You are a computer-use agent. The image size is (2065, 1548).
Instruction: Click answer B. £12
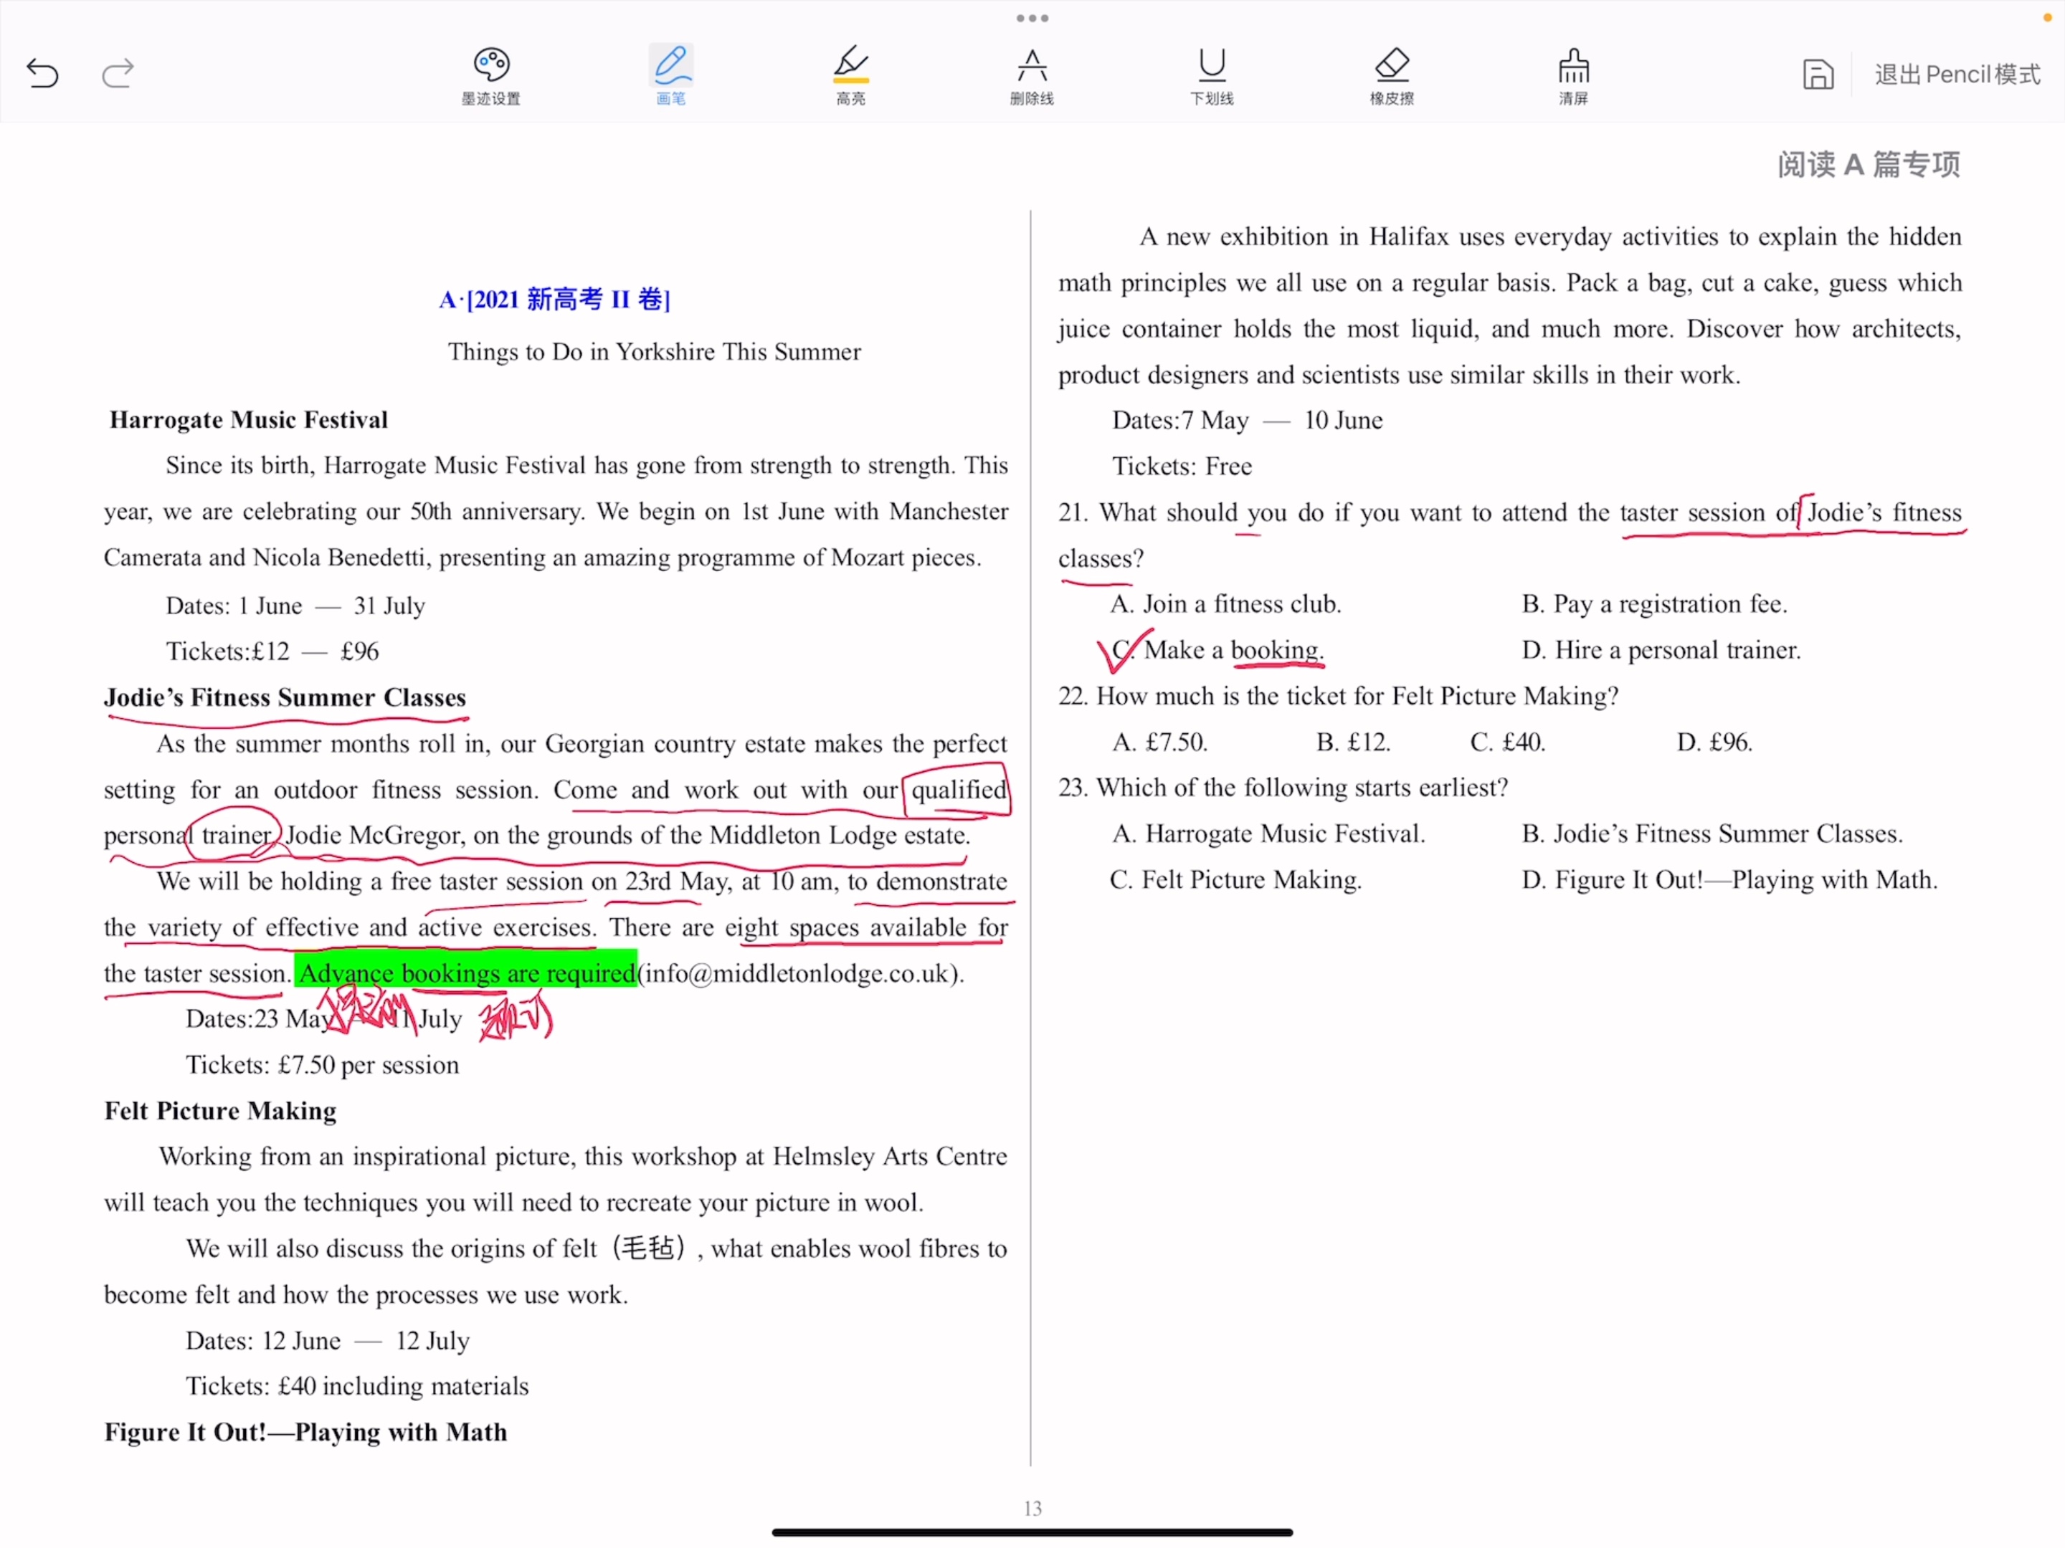click(x=1353, y=742)
